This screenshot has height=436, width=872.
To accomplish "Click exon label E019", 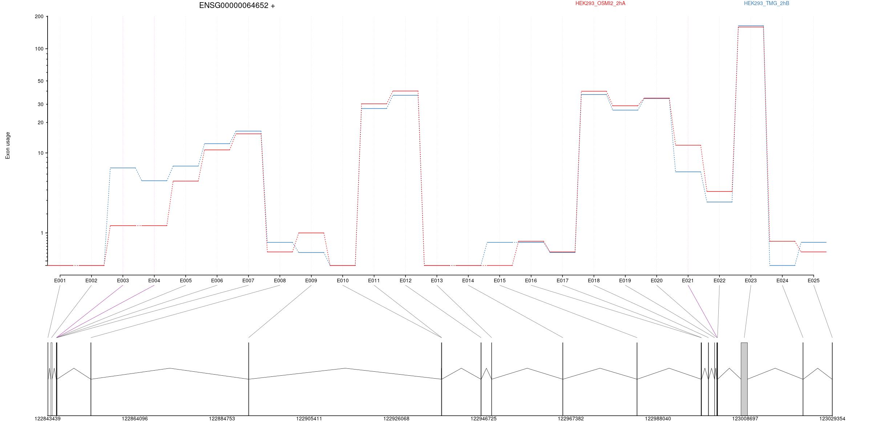I will tap(625, 280).
